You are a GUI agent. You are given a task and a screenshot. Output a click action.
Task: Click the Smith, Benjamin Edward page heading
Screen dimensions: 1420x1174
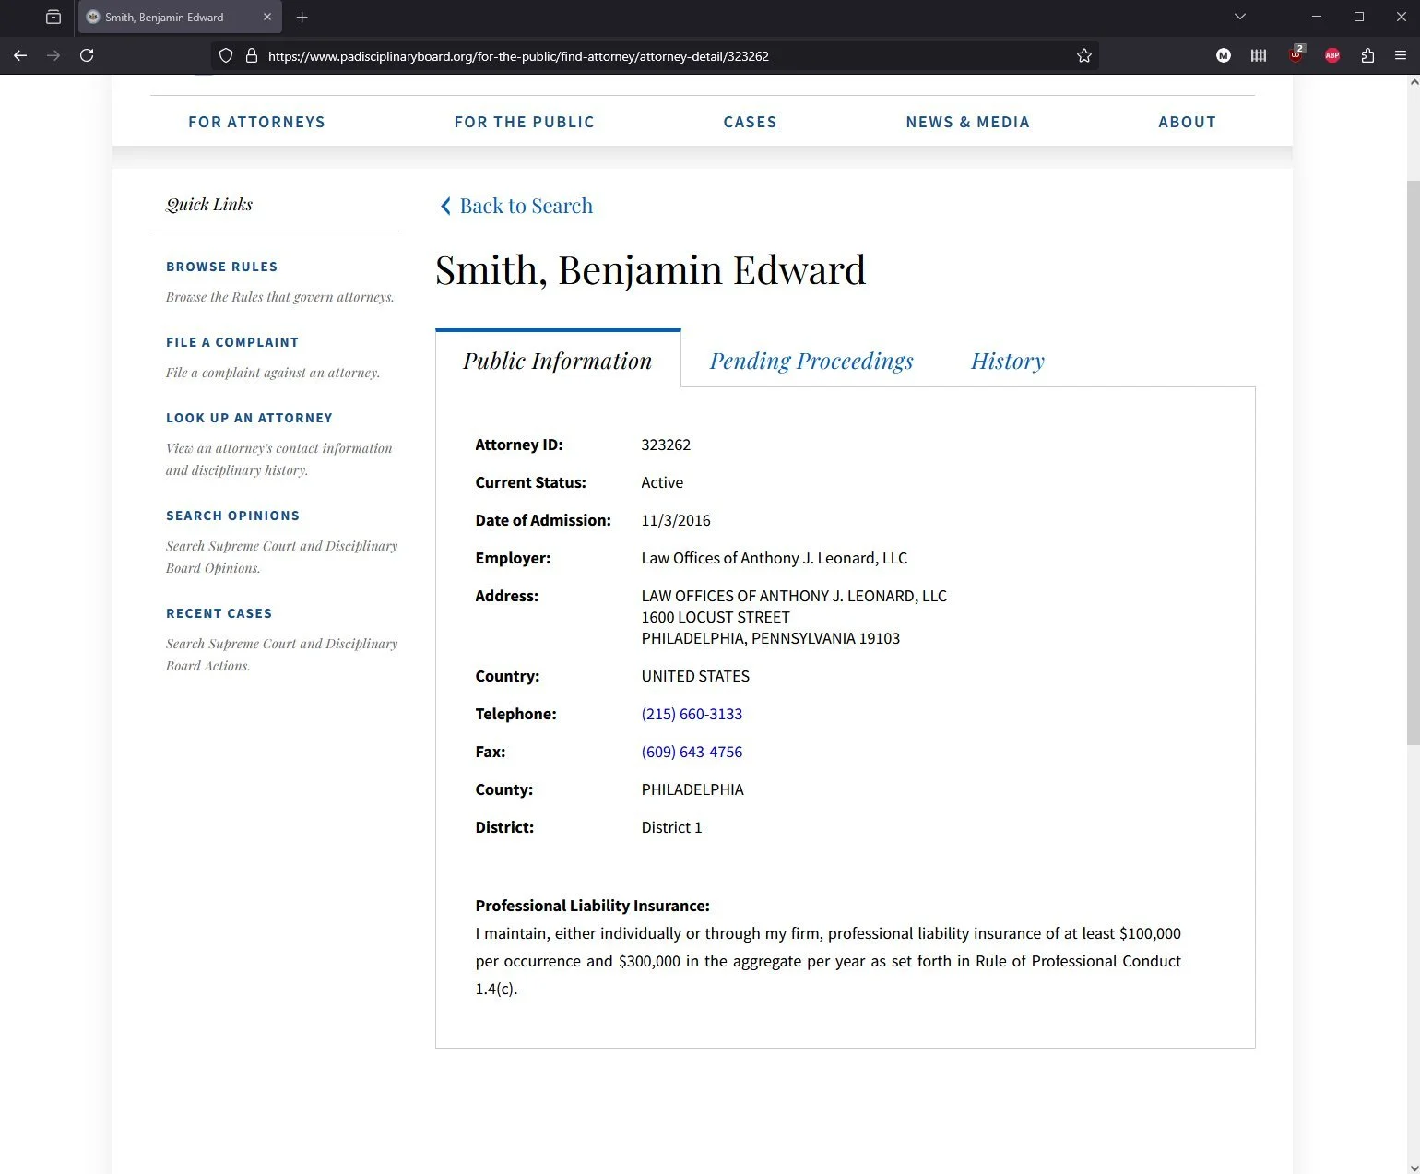point(650,270)
